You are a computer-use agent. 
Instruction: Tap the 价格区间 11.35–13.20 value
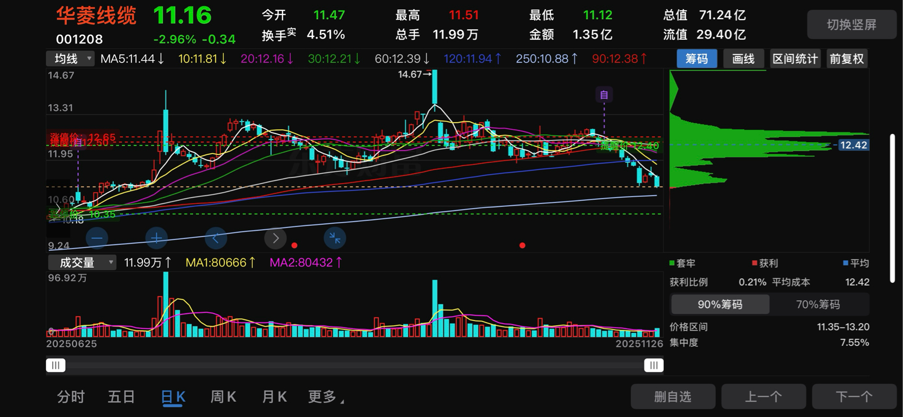point(843,327)
